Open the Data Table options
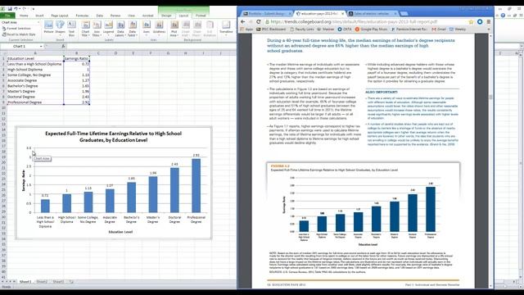 pos(133,29)
